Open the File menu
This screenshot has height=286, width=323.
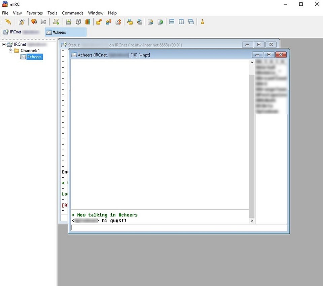(x=5, y=13)
